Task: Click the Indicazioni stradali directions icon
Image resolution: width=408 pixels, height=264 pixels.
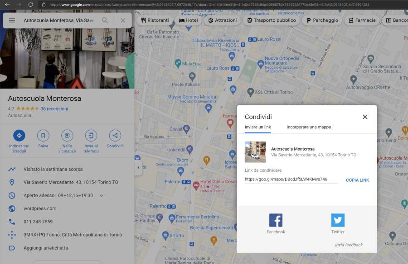Action: pyautogui.click(x=19, y=135)
